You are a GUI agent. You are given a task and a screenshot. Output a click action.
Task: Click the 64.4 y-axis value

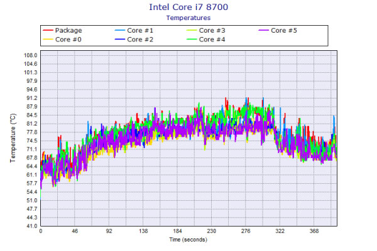point(32,166)
